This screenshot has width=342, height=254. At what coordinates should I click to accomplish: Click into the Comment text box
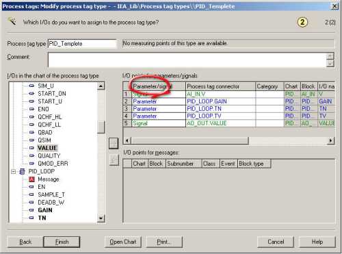[187, 60]
